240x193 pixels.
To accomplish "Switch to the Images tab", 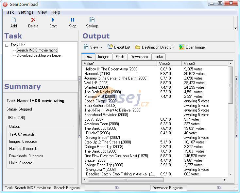I will pyautogui.click(x=104, y=57).
